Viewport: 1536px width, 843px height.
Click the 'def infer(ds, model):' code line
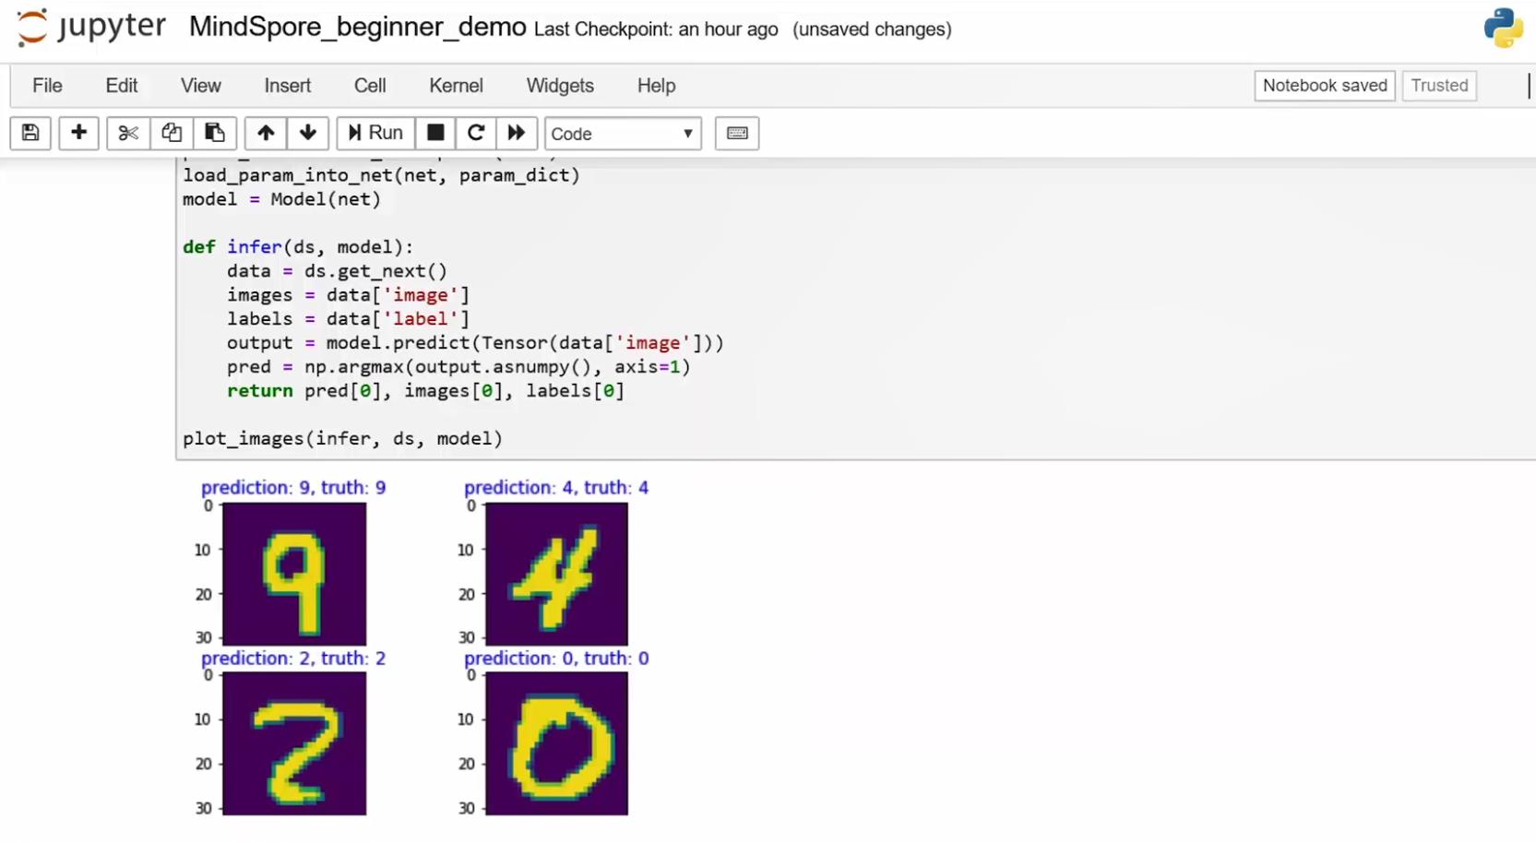(x=298, y=247)
